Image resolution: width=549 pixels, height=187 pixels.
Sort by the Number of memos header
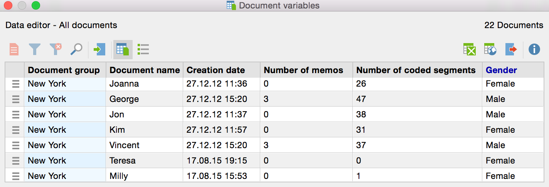coord(306,70)
